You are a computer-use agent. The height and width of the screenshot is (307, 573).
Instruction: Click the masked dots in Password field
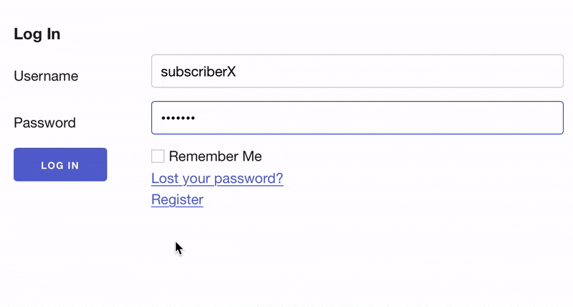[x=178, y=118]
